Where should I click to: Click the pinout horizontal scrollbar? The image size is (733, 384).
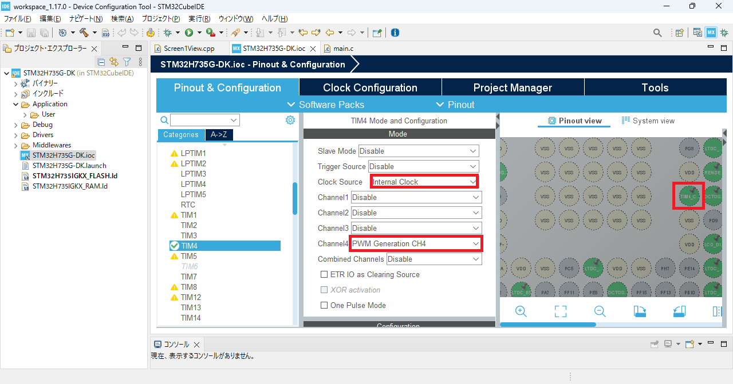(x=547, y=325)
